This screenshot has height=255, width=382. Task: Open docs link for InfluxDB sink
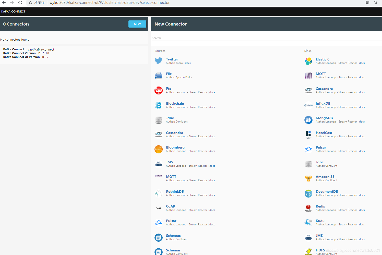pos(362,107)
